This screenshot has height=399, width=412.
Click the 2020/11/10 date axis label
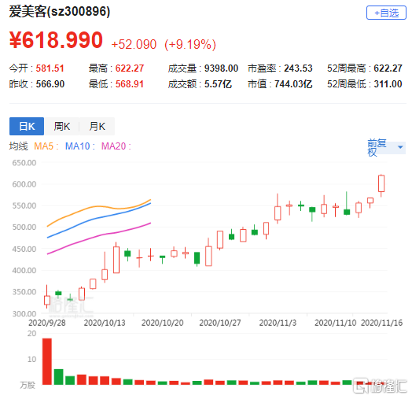(335, 323)
